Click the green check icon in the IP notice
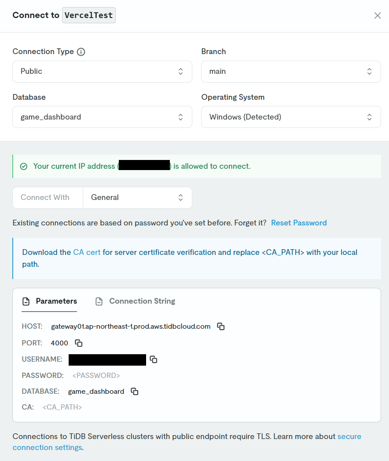Screen dimensions: 389x461 [24, 167]
